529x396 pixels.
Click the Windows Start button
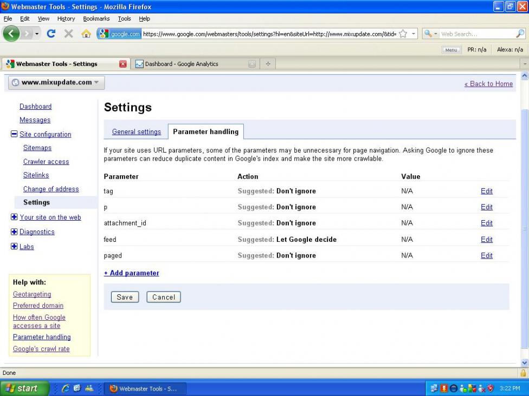pos(22,388)
